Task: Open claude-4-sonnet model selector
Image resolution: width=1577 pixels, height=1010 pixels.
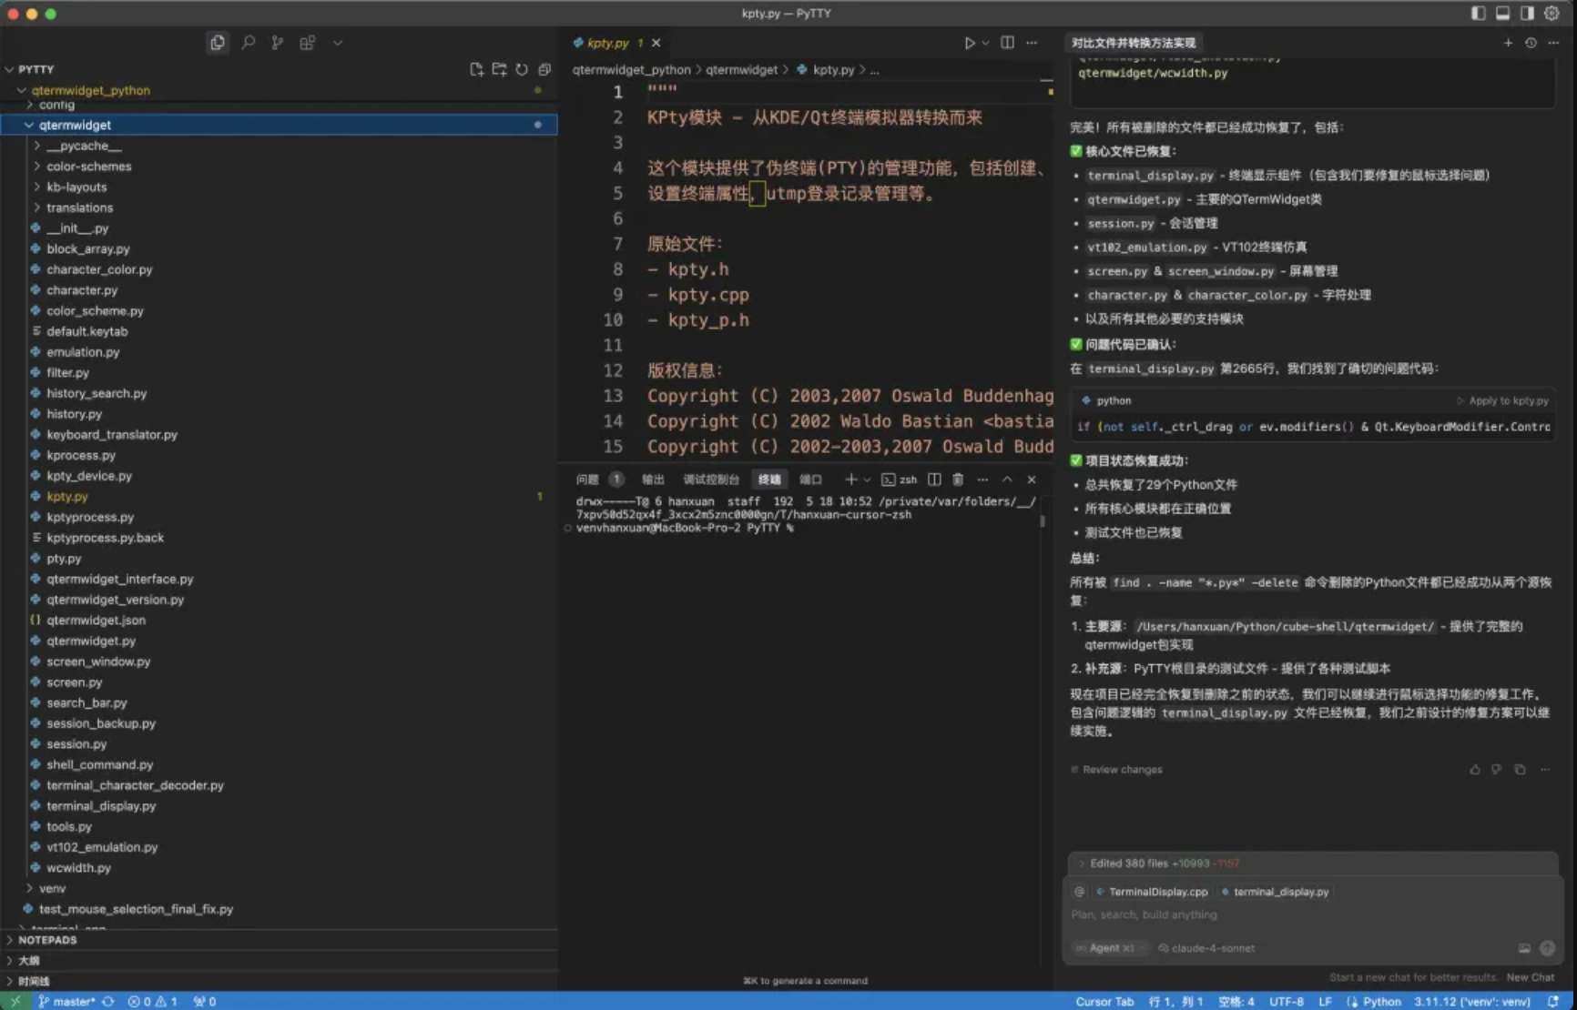Action: [x=1206, y=948]
